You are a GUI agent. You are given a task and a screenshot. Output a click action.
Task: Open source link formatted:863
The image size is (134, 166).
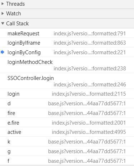point(90,43)
